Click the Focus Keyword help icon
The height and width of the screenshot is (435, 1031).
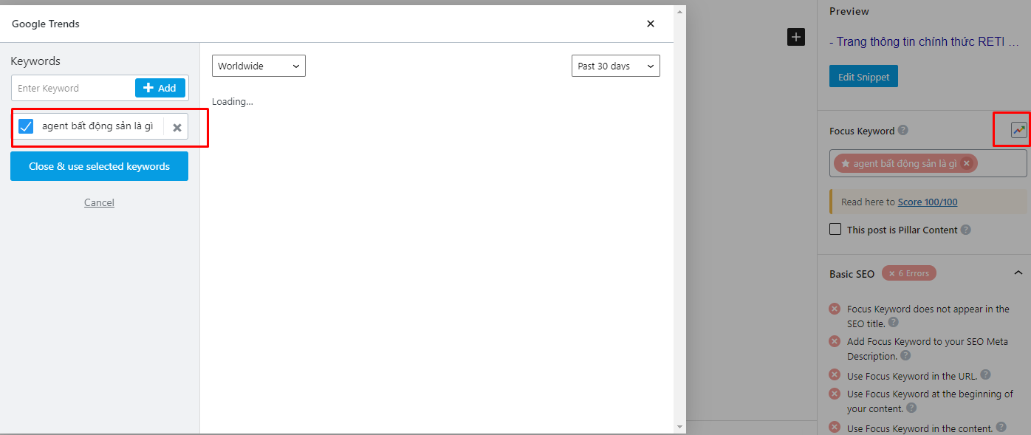point(902,130)
